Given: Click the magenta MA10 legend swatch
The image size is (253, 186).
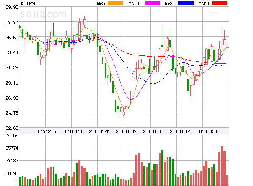Looking at the screenshot, I should point(153,3).
